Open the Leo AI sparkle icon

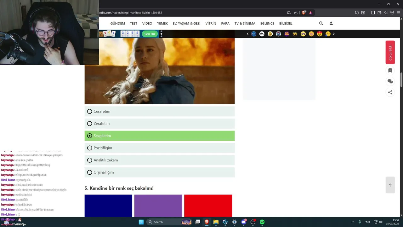(386, 13)
